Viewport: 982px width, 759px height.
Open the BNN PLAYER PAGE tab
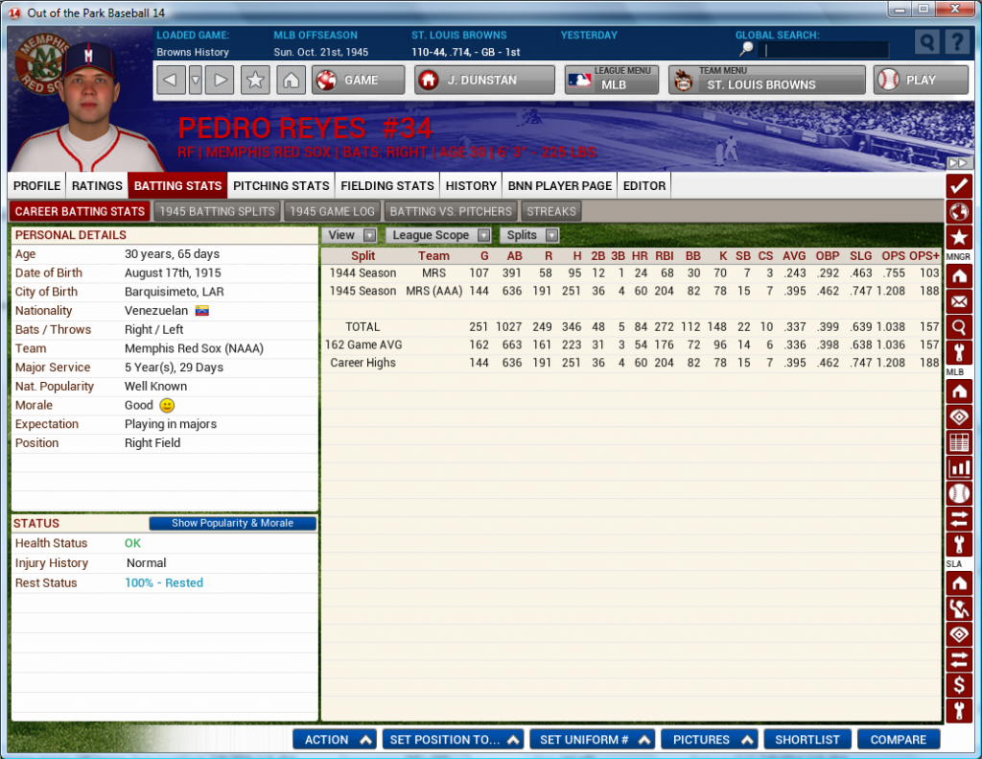pyautogui.click(x=560, y=186)
